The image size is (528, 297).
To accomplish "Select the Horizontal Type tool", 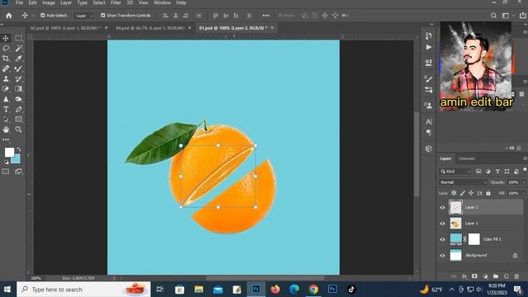I will (6, 110).
